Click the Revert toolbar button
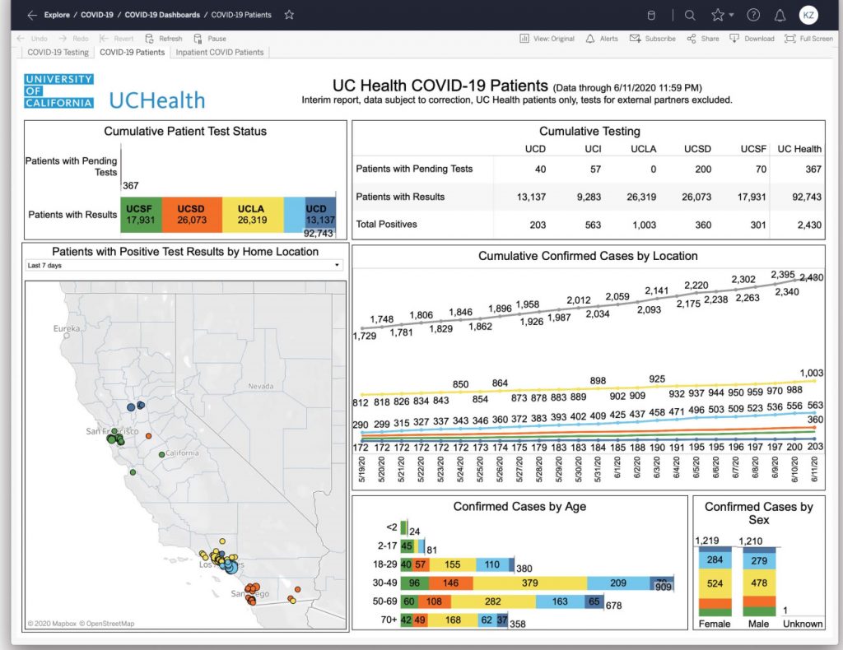843x650 pixels. pyautogui.click(x=117, y=39)
